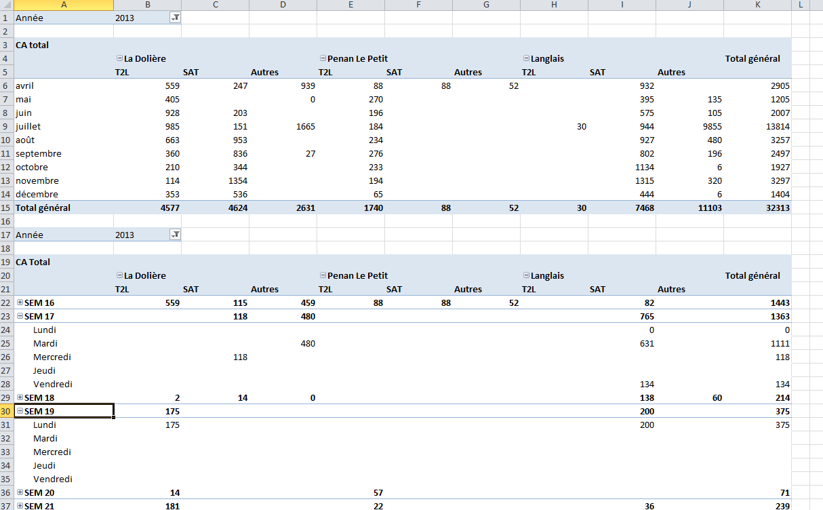Screen dimensions: 823x510
Task: Expand the SEM 21 week row
Action: coord(20,506)
